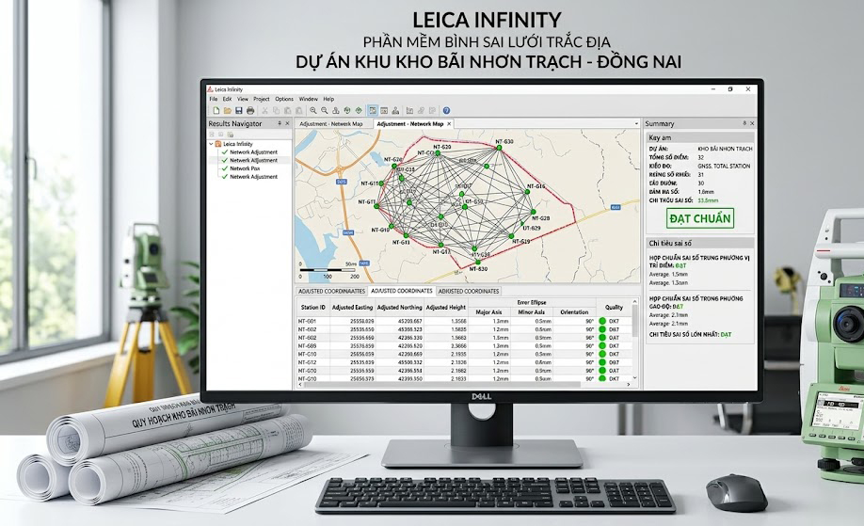The image size is (864, 526).
Task: Switch to the ADJUSTED COORDINAATTES tab
Action: [x=331, y=291]
